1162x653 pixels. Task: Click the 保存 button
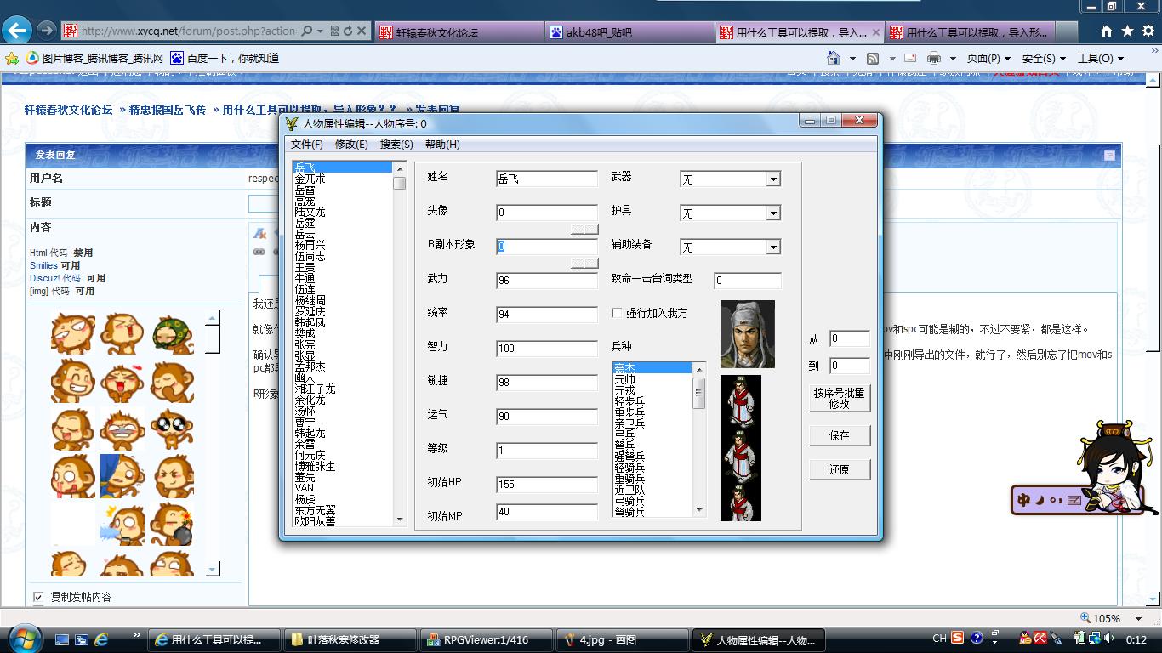click(839, 435)
